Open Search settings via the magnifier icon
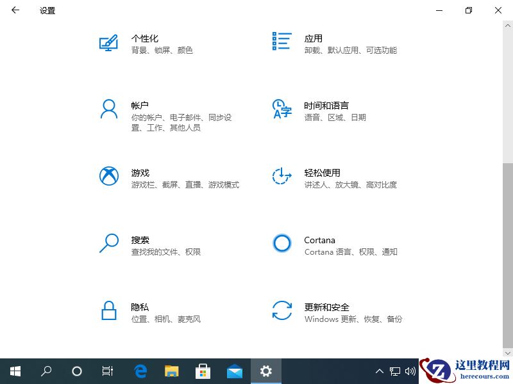Screen dimensions: 513x384 [x=109, y=244]
